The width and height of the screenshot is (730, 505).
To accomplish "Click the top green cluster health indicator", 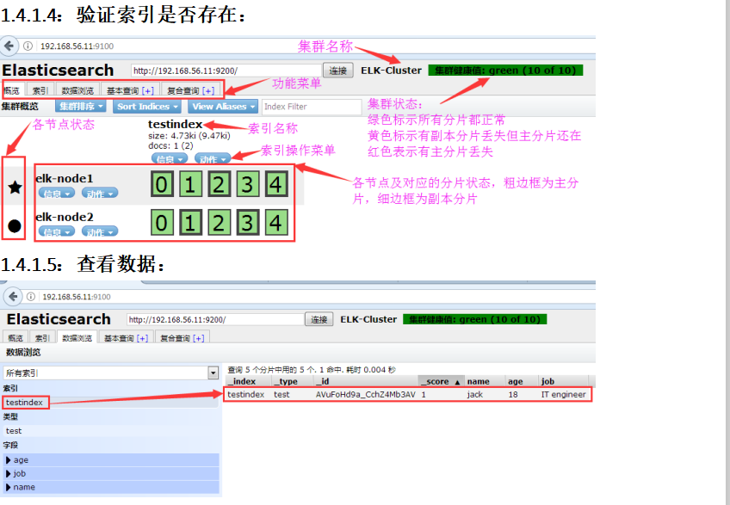I will pyautogui.click(x=505, y=71).
